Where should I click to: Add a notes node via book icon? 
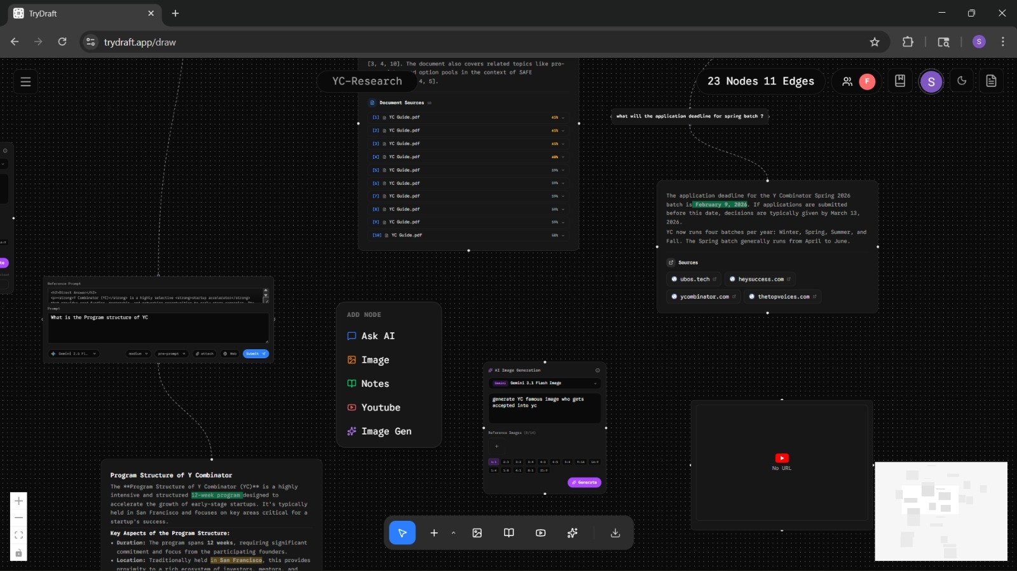pyautogui.click(x=509, y=533)
